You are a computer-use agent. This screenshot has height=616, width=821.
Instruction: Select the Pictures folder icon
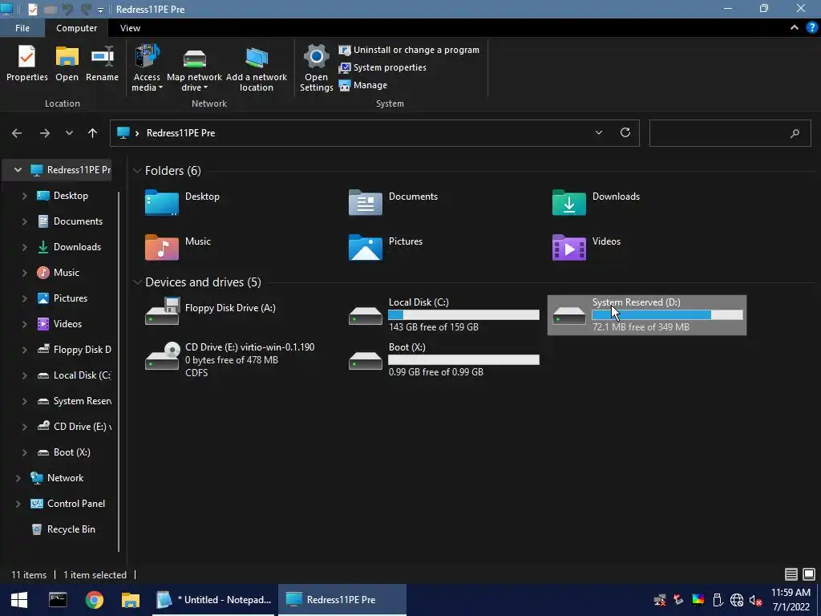tap(366, 247)
